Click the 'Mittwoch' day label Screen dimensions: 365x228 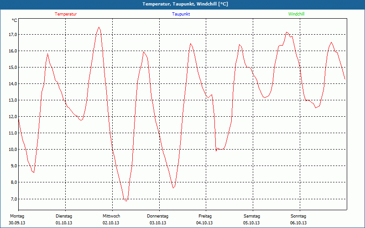pos(111,216)
